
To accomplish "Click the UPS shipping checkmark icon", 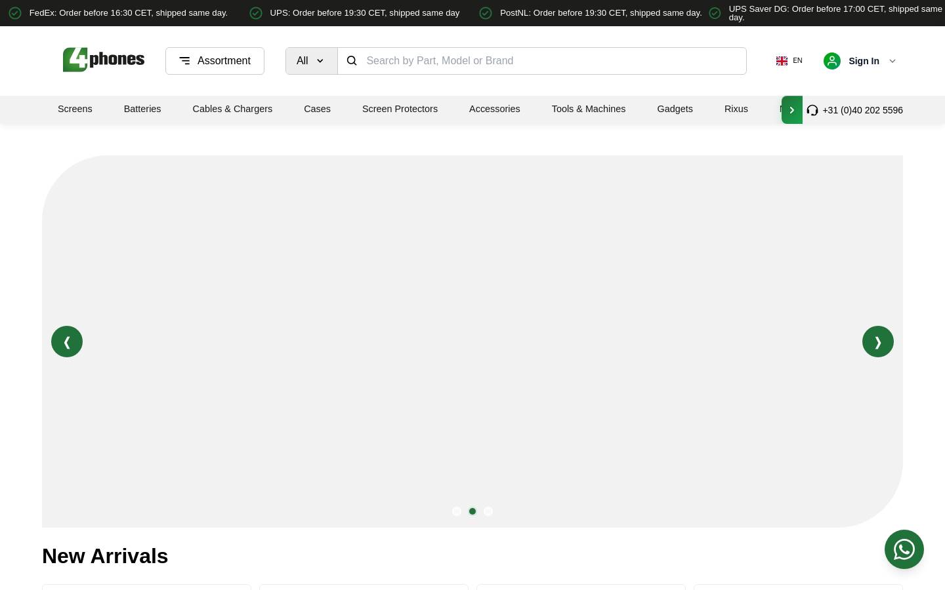I will pyautogui.click(x=256, y=13).
